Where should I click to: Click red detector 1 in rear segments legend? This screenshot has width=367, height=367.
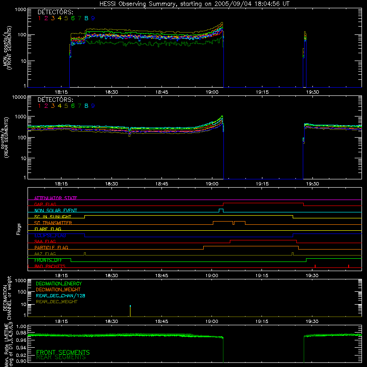tap(39, 106)
